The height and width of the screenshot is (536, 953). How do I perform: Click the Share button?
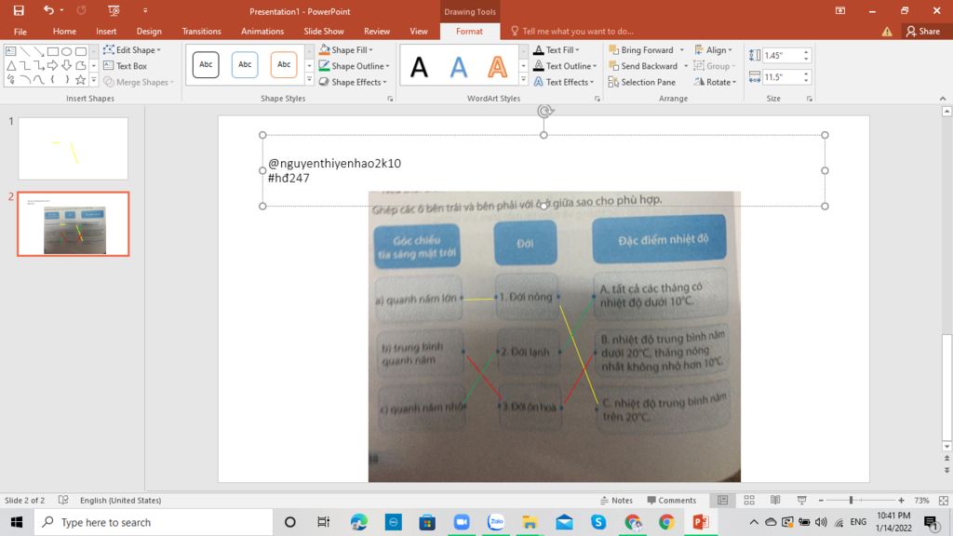922,32
